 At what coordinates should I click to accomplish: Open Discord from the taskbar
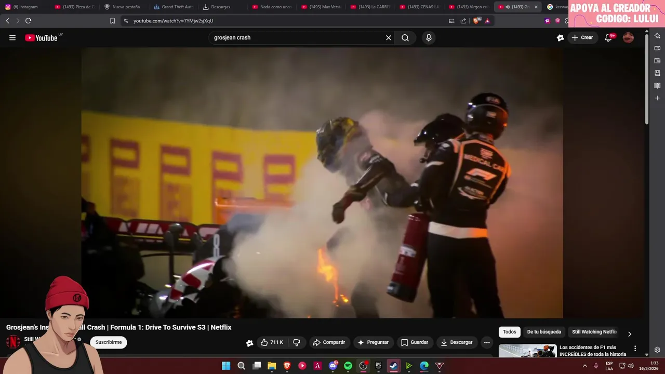coord(333,366)
